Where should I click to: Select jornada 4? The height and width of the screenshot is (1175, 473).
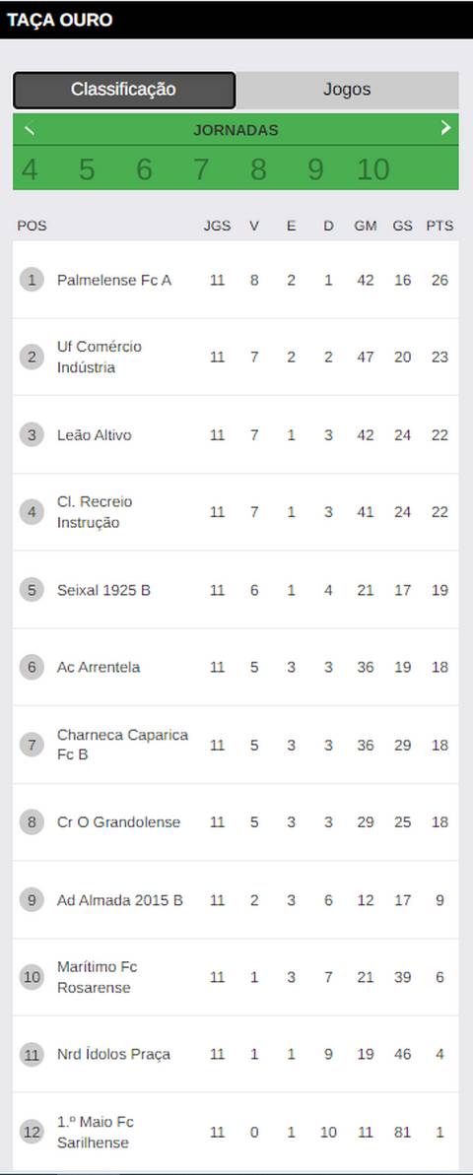click(x=30, y=169)
